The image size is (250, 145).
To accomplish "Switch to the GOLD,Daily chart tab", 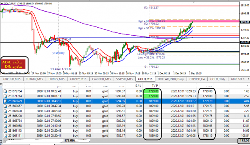I will coord(218,79).
